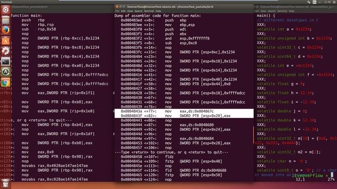The width and height of the screenshot is (337, 189).
Task: Open System Settings from the dock
Action: pyautogui.click(x=6, y=51)
